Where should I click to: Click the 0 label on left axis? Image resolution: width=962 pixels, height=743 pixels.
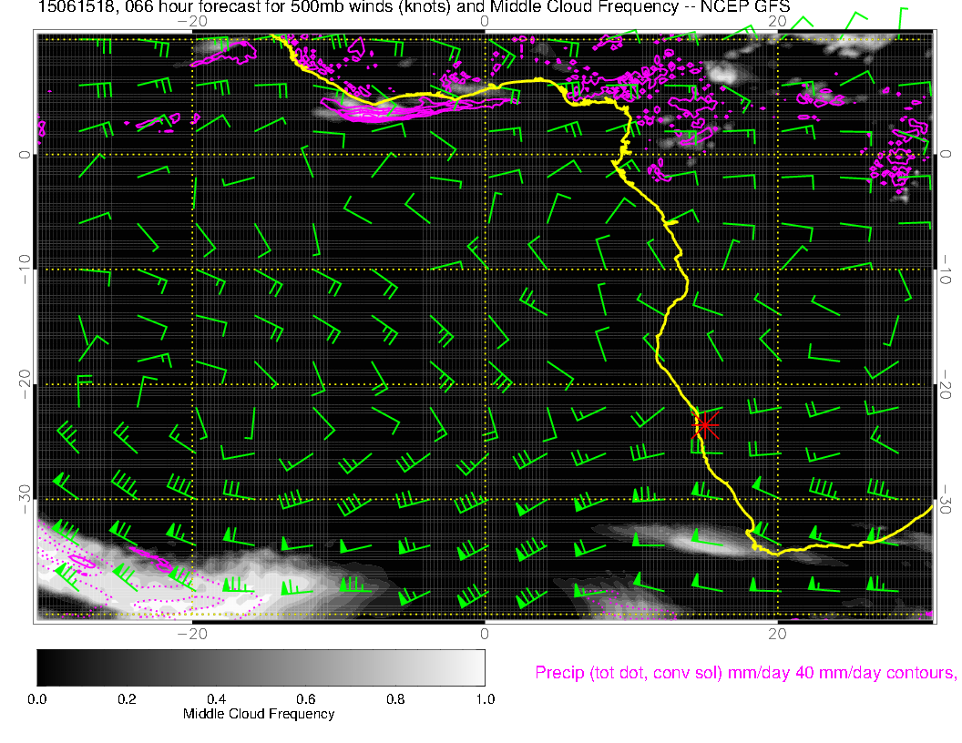pos(25,155)
